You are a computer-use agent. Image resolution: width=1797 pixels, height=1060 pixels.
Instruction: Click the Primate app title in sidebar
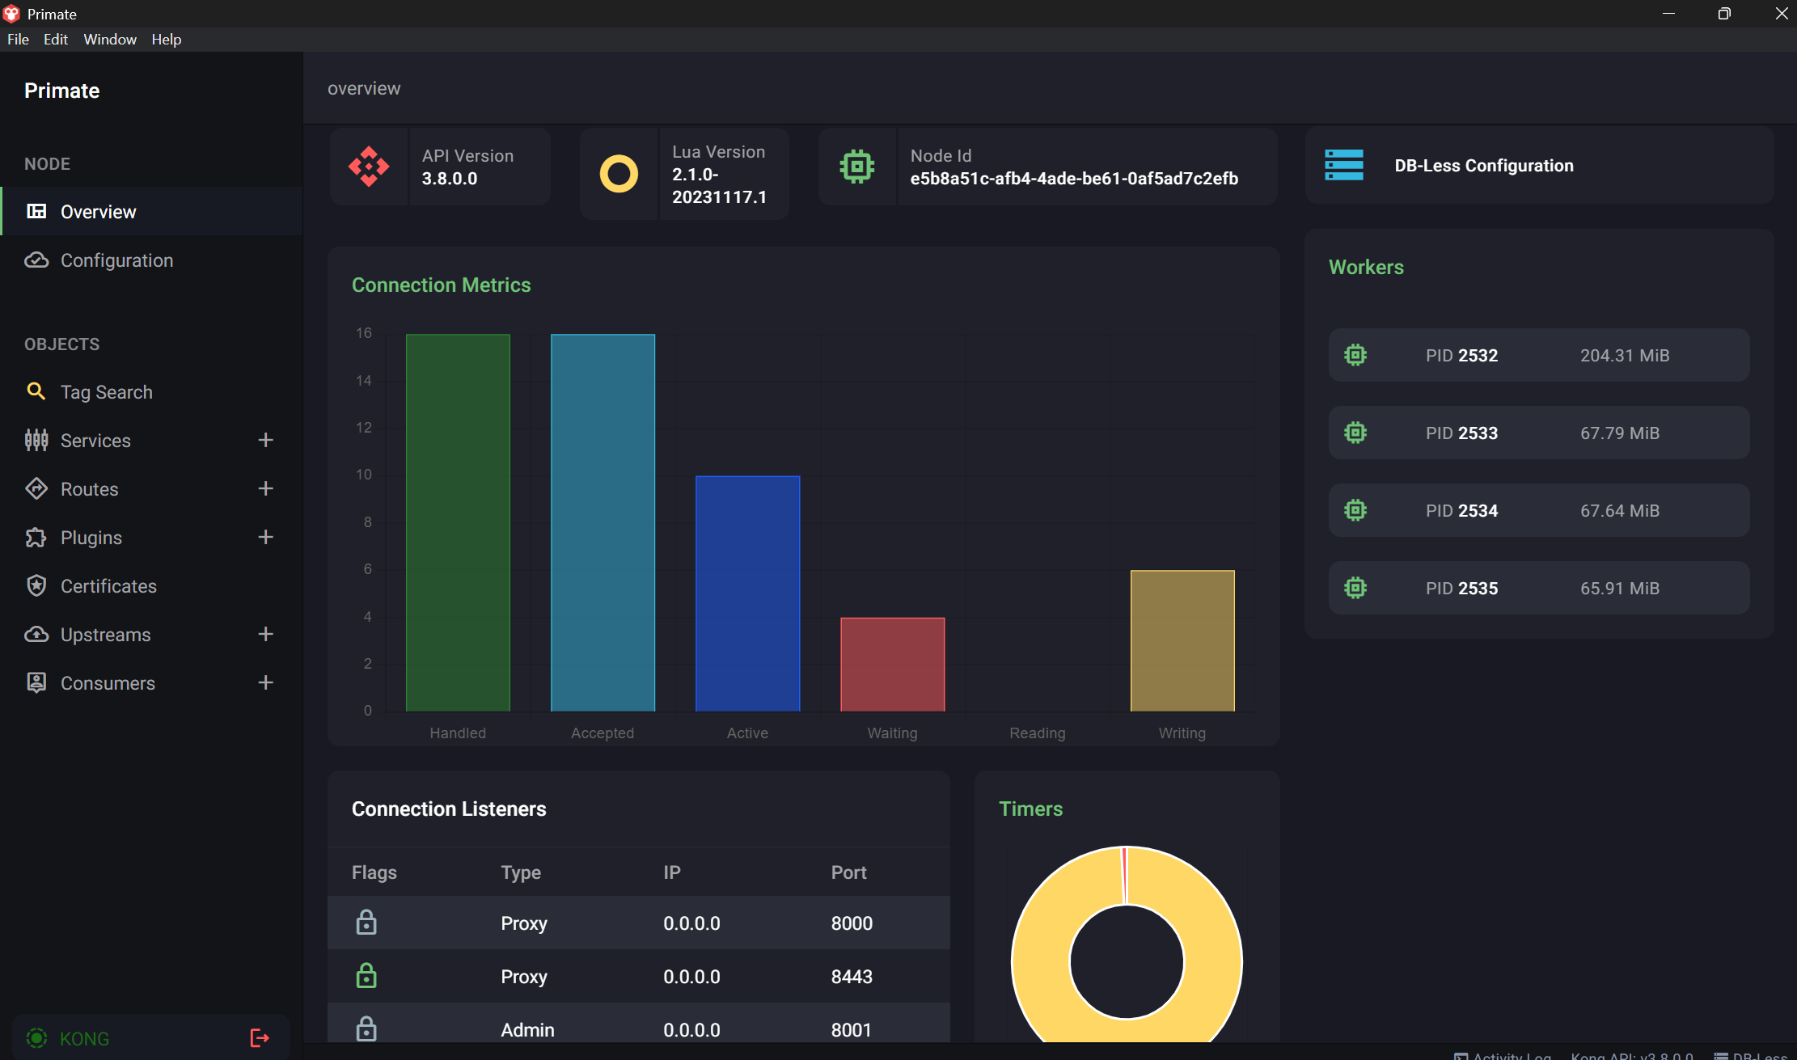pos(62,91)
